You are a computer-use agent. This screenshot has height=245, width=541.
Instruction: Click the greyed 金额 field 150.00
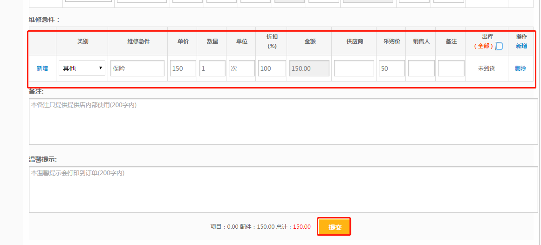pos(309,68)
